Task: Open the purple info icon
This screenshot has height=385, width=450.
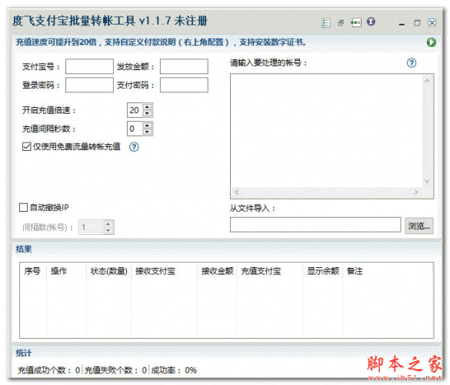Action: tap(371, 22)
